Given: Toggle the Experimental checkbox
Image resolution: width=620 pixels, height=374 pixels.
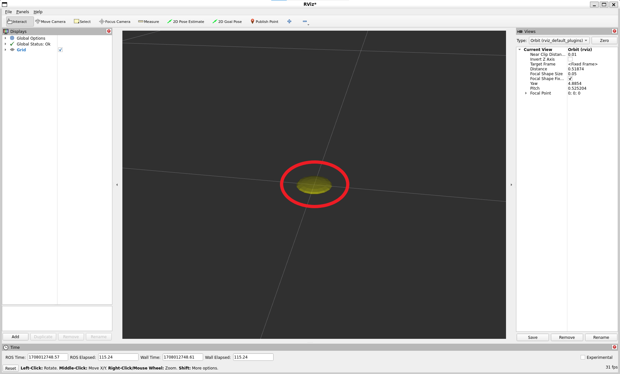Looking at the screenshot, I should point(583,357).
